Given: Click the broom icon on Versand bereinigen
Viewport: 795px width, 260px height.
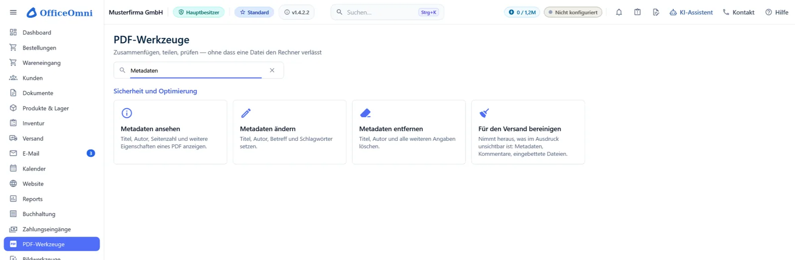Looking at the screenshot, I should pos(484,113).
